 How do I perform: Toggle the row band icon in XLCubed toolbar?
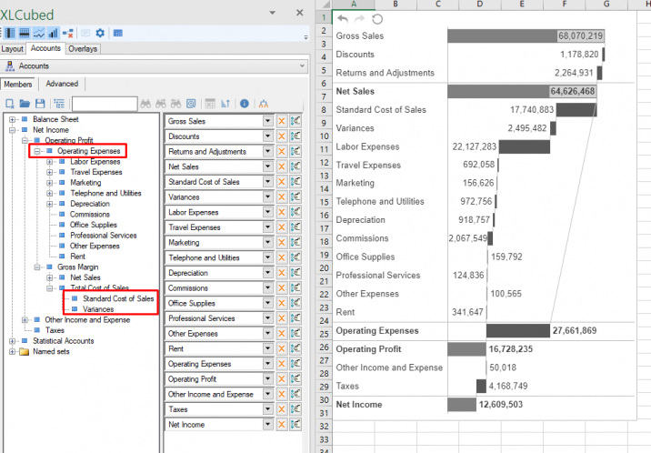(x=25, y=34)
